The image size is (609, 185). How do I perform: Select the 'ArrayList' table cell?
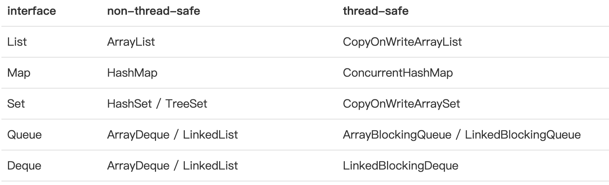(131, 42)
